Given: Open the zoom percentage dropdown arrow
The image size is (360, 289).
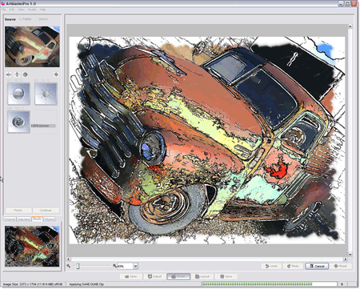Looking at the screenshot, I should (135, 266).
